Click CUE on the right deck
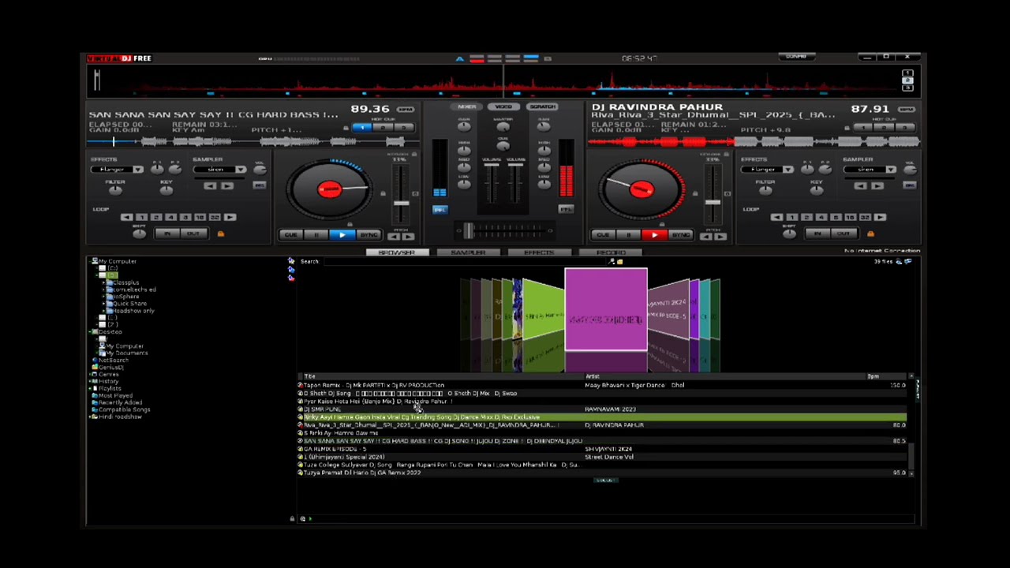 tap(603, 234)
